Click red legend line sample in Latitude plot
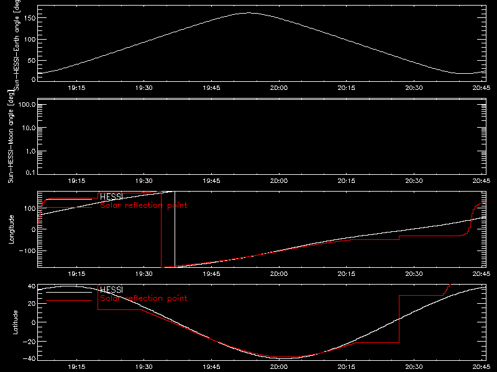497x372 pixels. (x=69, y=301)
